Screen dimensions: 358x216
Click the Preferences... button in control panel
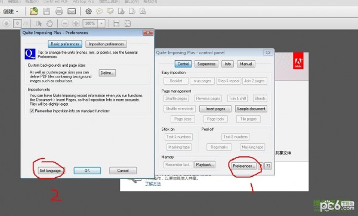click(x=243, y=166)
